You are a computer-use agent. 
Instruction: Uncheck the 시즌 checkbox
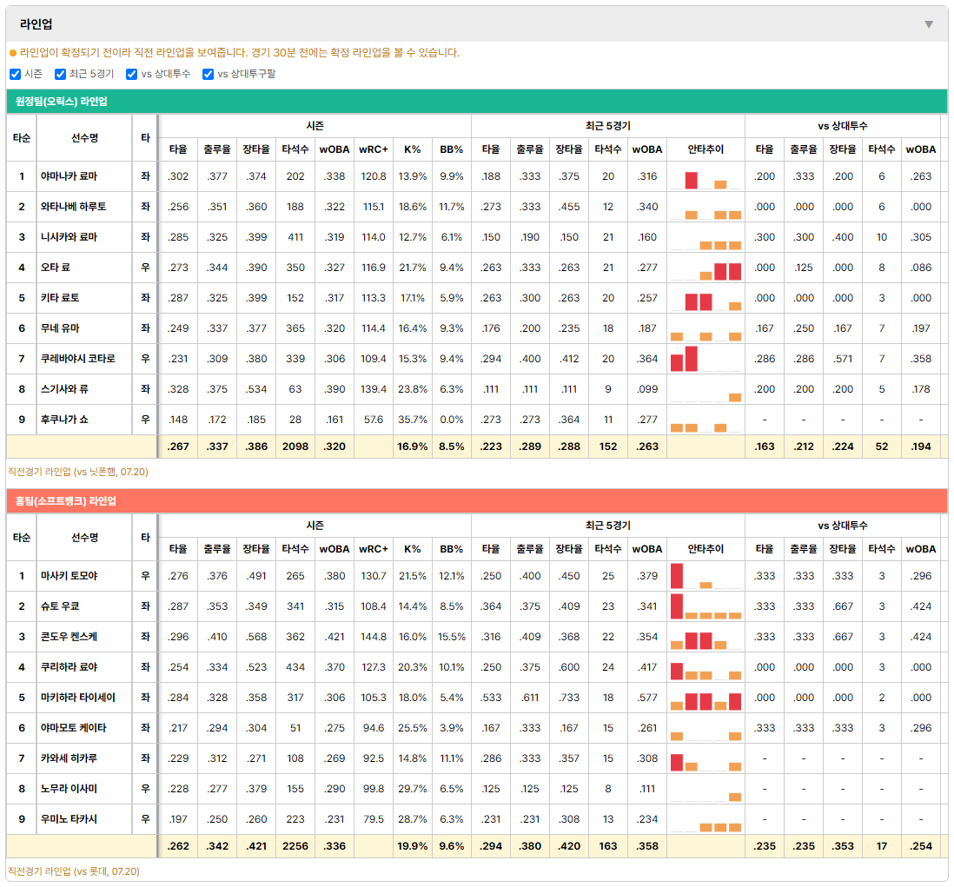coord(16,74)
